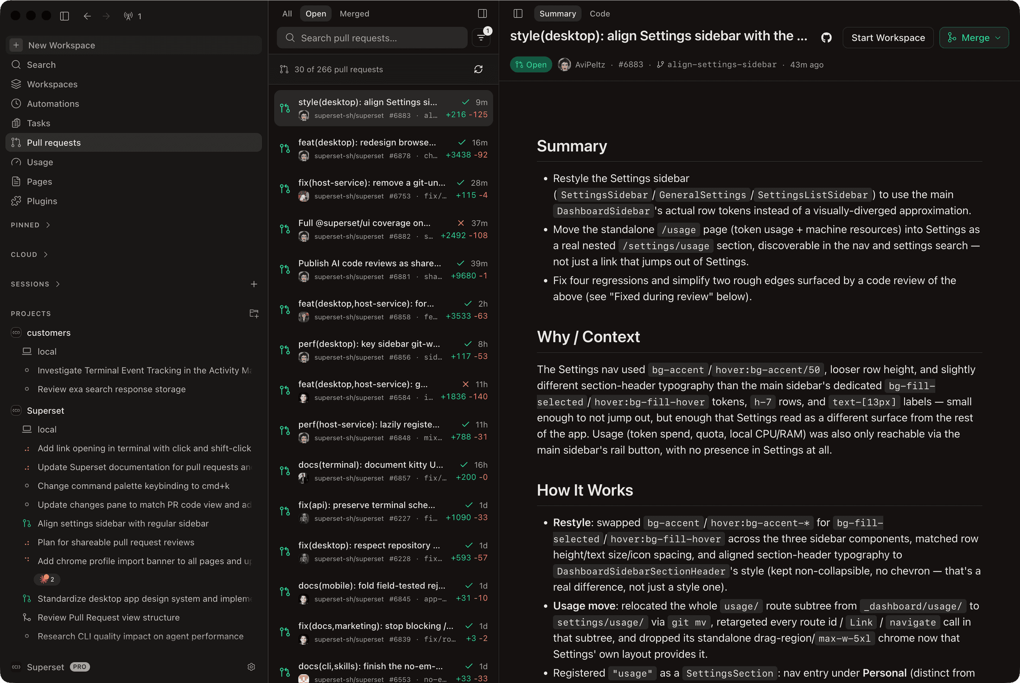
Task: Click the agent badge showing 2
Action: (47, 579)
